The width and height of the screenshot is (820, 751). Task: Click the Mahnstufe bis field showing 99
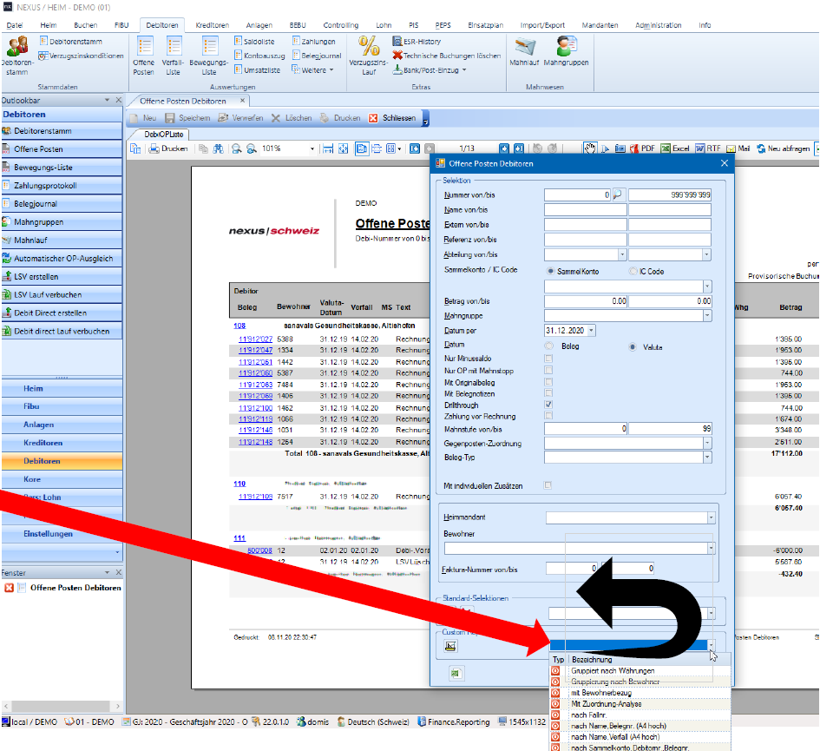(671, 429)
